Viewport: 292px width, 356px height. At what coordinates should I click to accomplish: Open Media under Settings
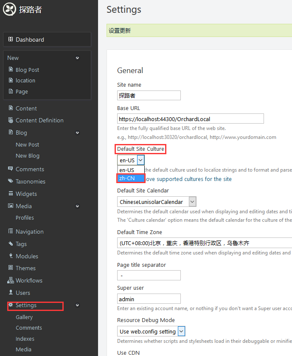point(23,350)
